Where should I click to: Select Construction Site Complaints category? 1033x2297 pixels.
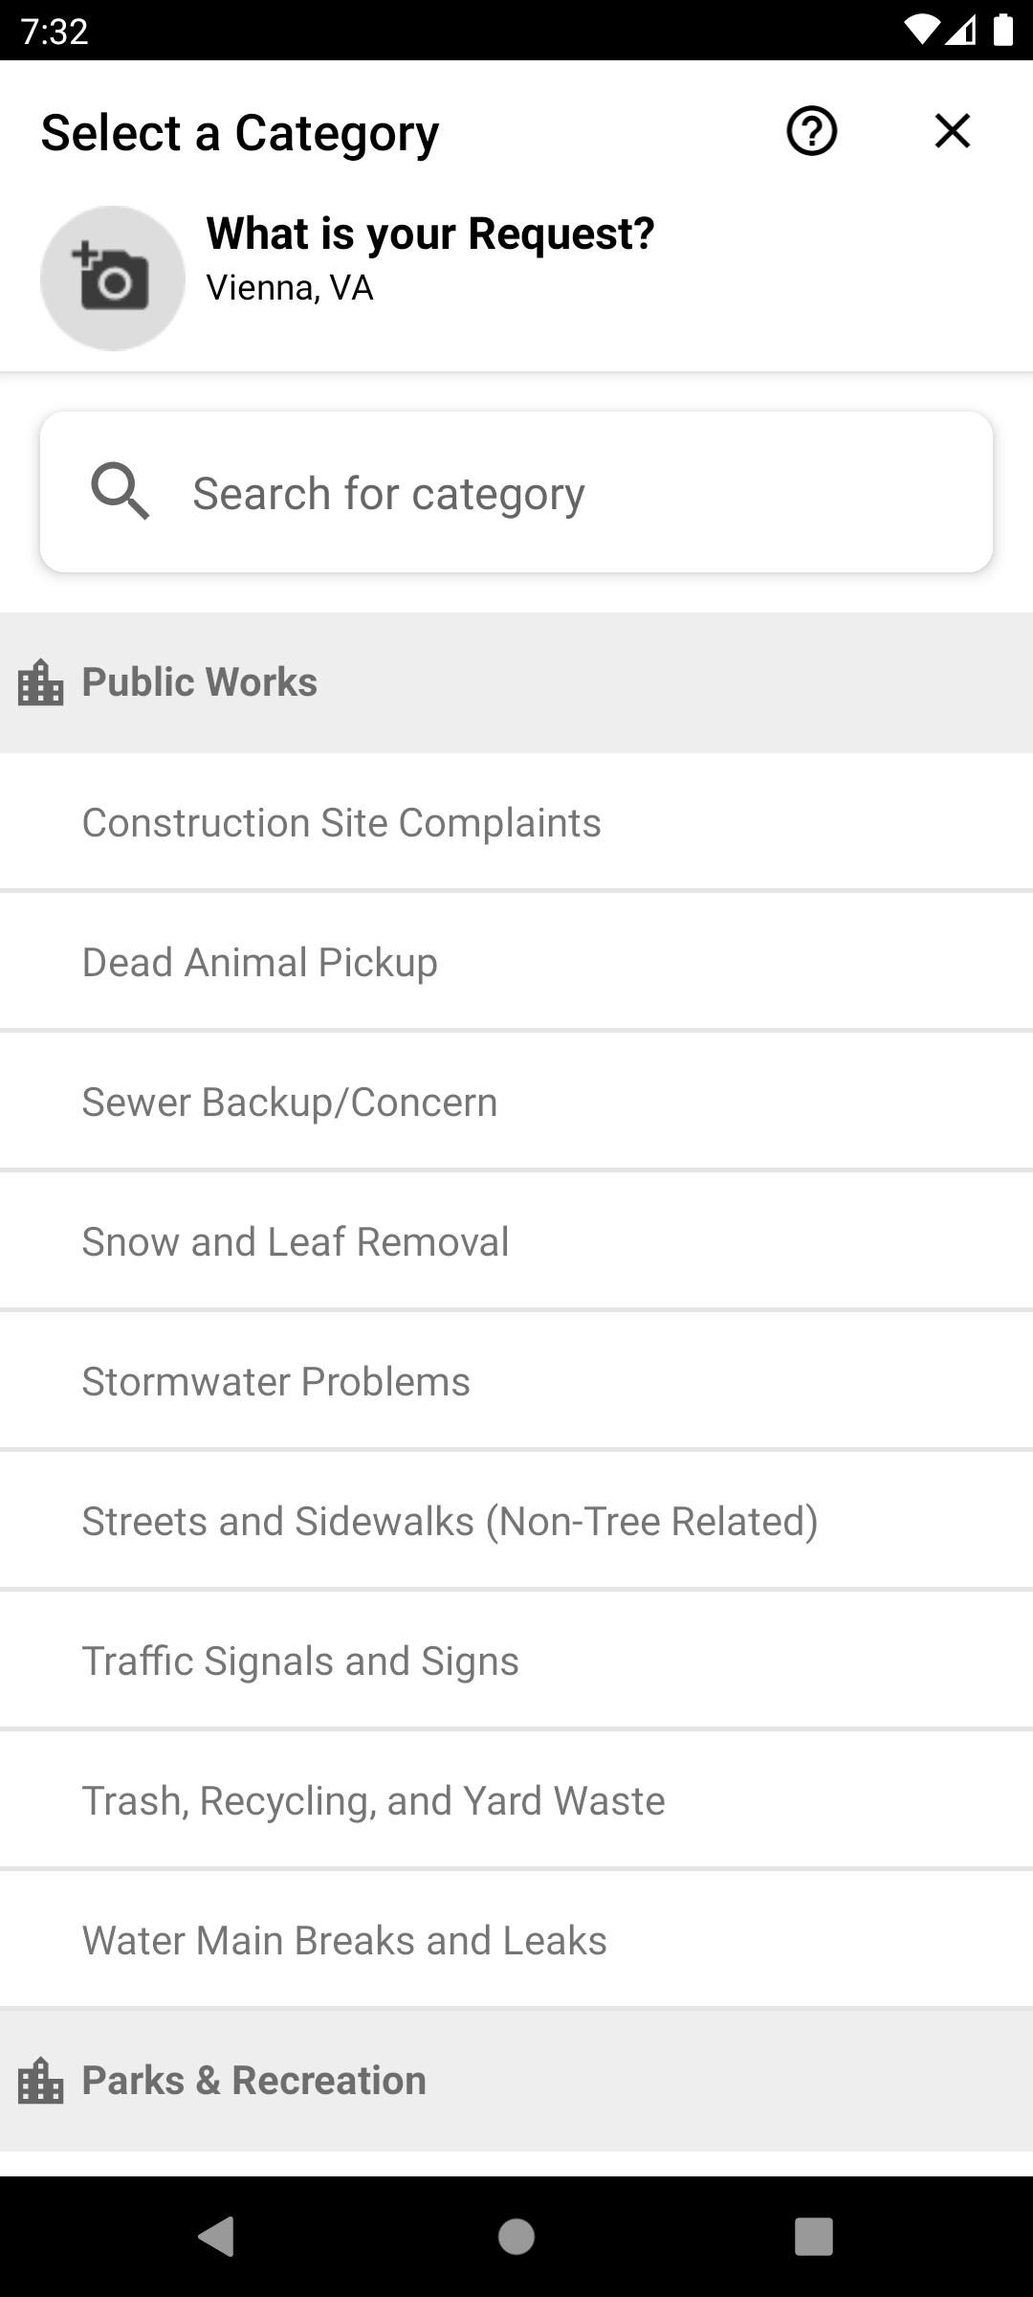tap(516, 822)
